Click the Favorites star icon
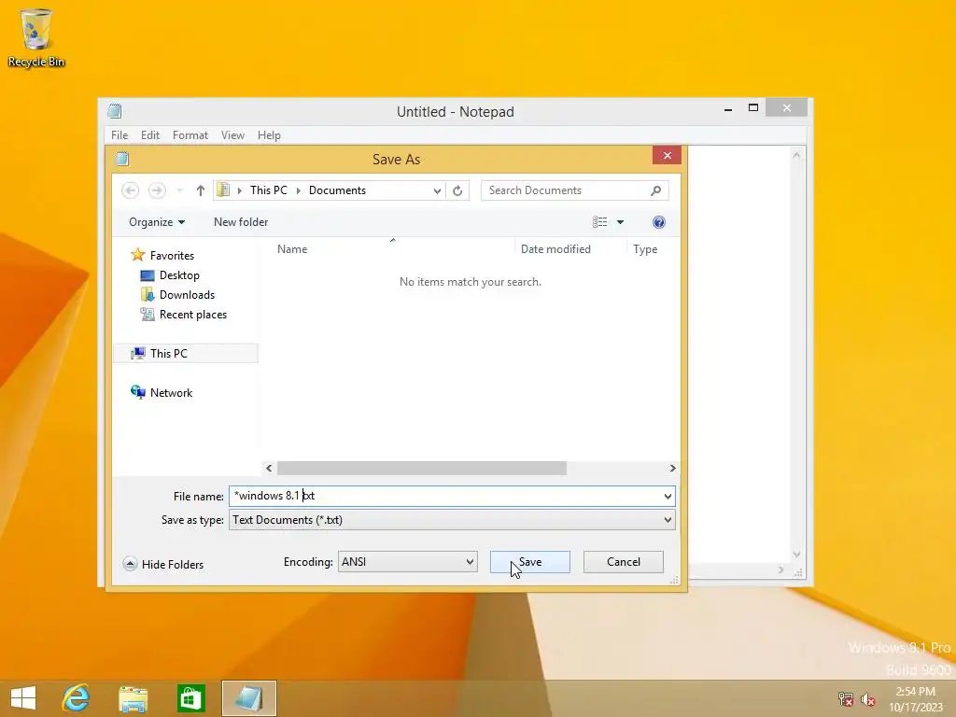The width and height of the screenshot is (956, 717). tap(138, 255)
